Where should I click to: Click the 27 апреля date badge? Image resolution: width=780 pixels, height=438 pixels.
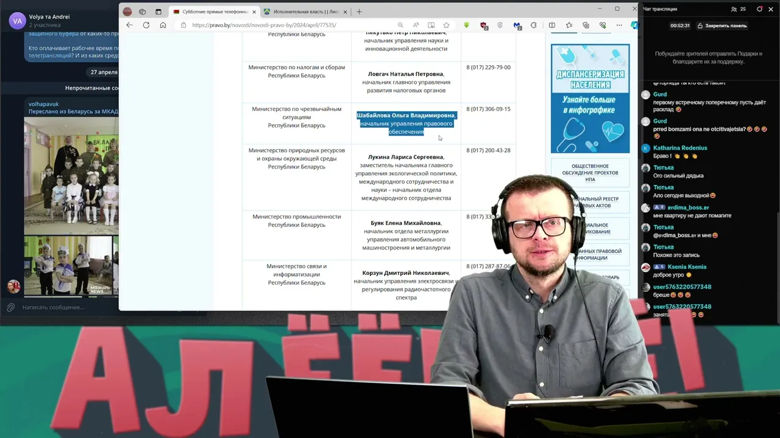click(104, 72)
